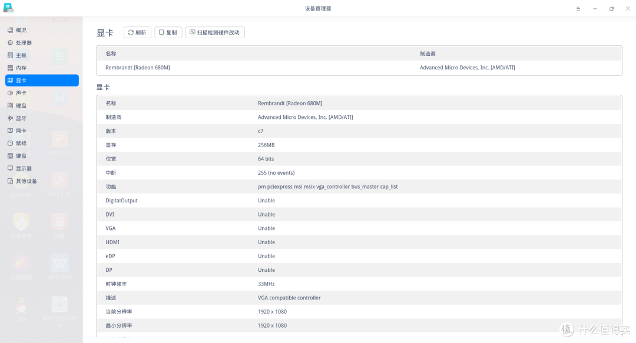
Task: Select the 最小分辨率 1920 x 1080 value
Action: click(x=272, y=325)
